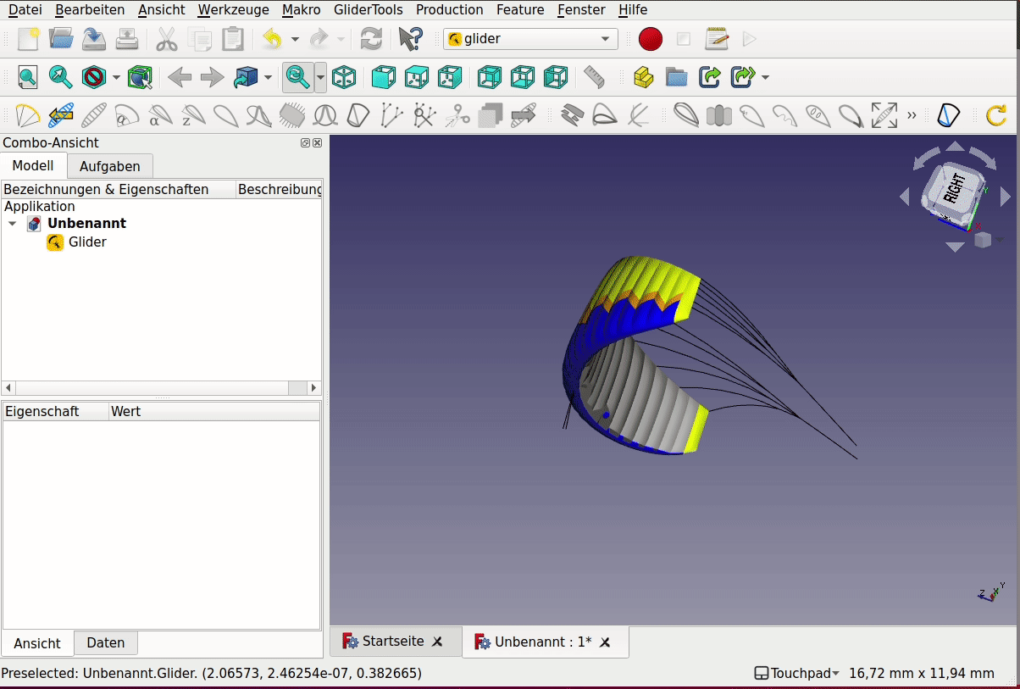Image resolution: width=1020 pixels, height=689 pixels.
Task: Click the Fit all view icon
Action: 27,78
